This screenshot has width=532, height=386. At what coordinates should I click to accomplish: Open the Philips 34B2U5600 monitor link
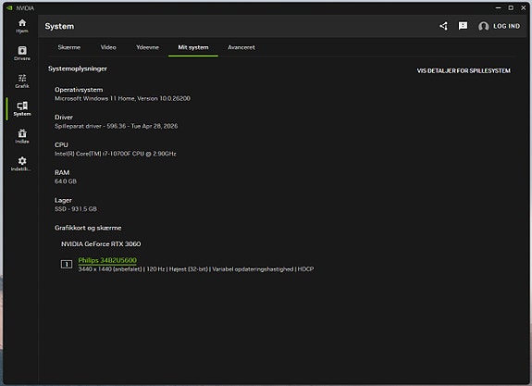click(107, 260)
